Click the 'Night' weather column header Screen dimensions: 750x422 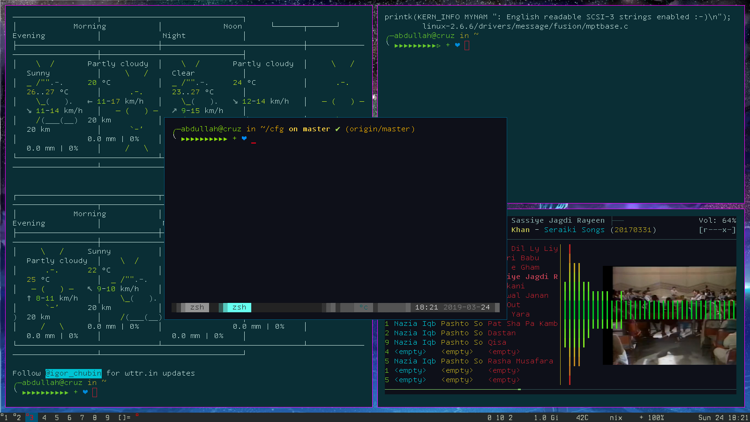[x=174, y=36]
